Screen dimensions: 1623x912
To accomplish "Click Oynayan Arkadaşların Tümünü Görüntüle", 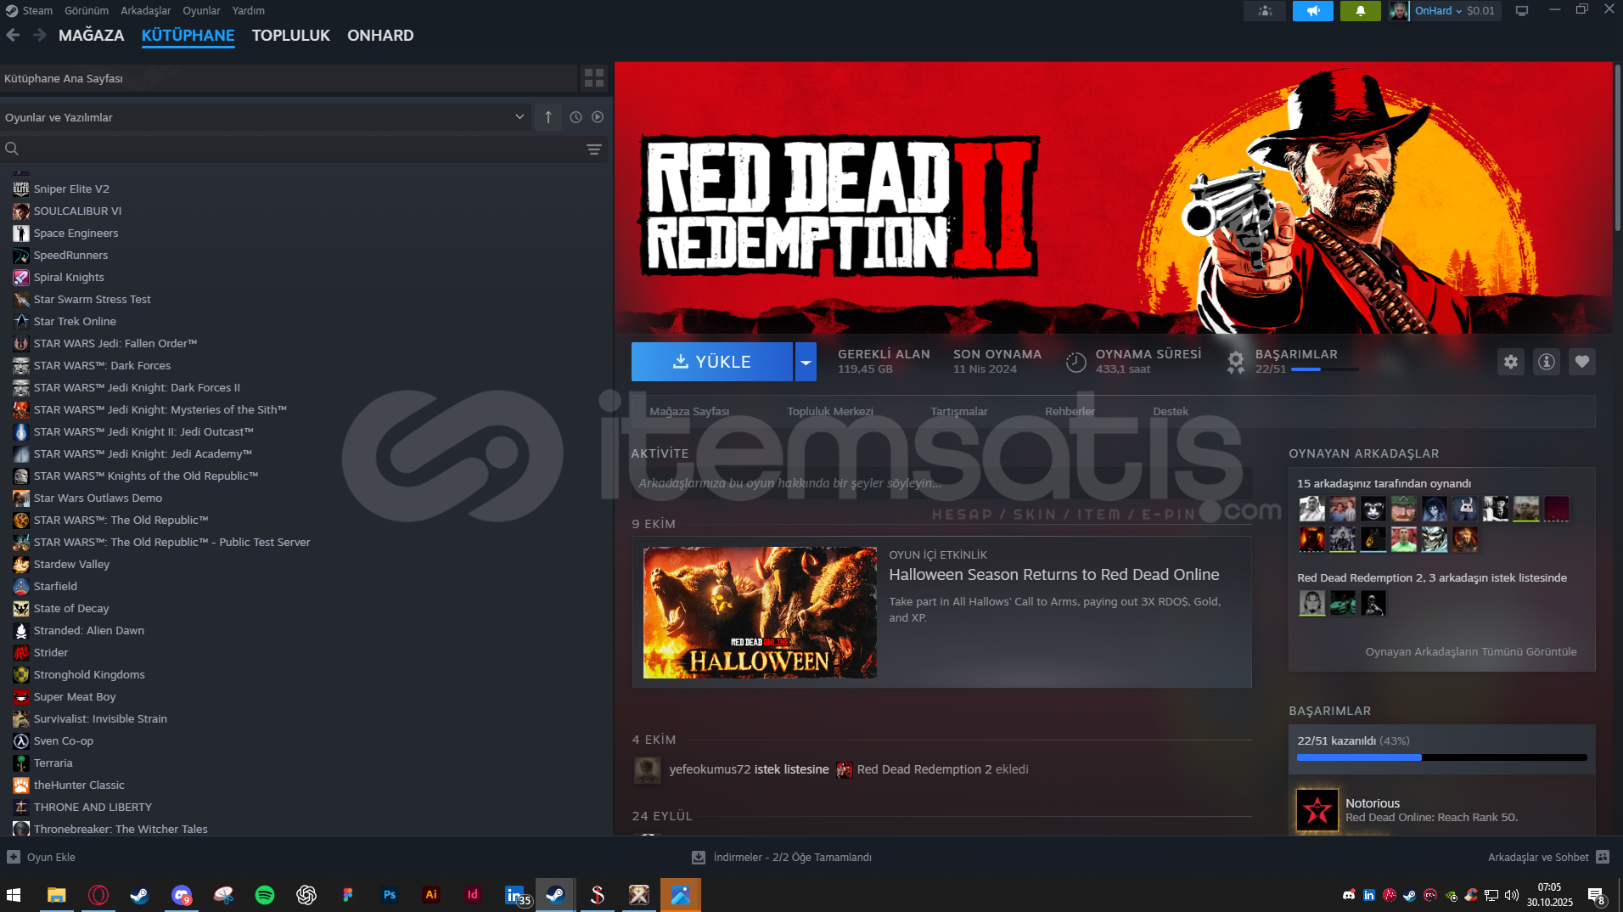I will coord(1471,652).
